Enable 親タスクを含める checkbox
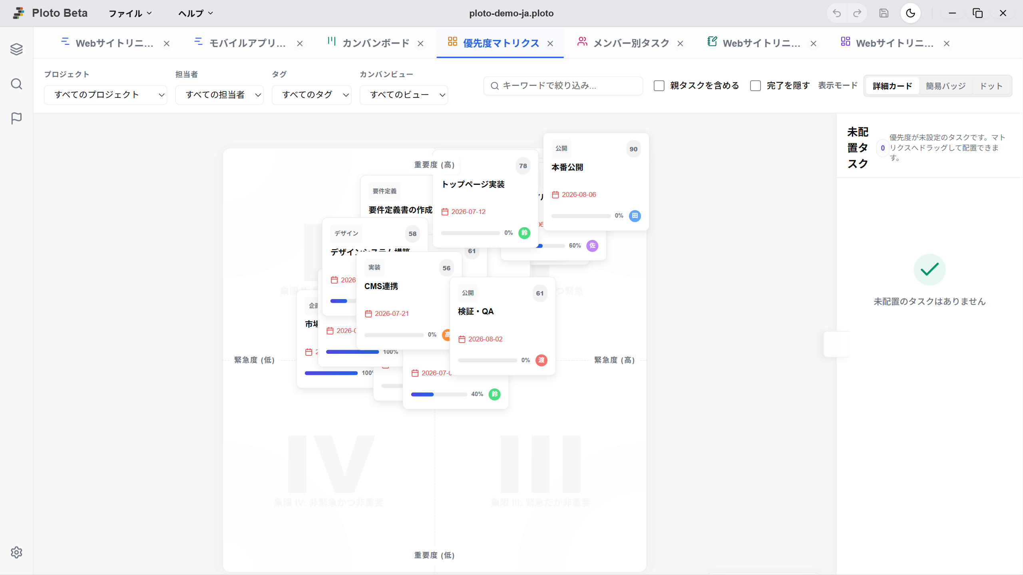 tap(659, 85)
